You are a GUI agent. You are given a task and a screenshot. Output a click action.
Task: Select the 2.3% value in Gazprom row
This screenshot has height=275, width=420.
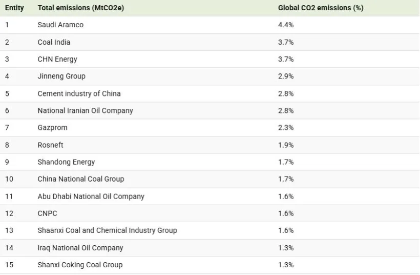(286, 128)
